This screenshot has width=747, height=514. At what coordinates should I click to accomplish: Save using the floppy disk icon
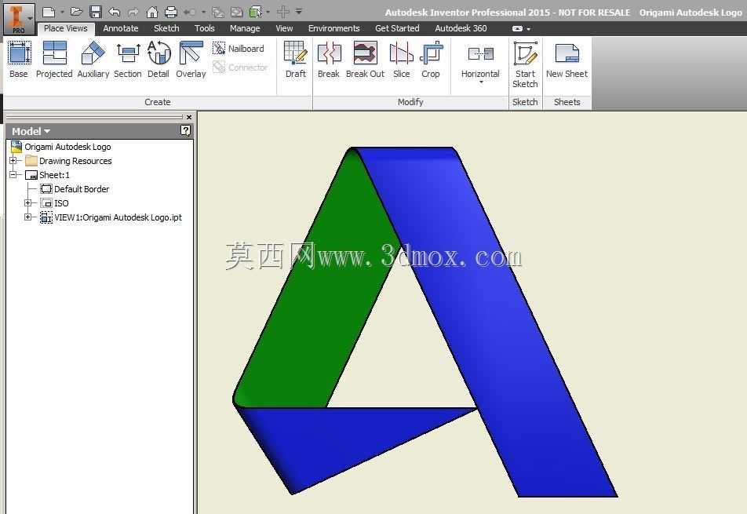(96, 12)
